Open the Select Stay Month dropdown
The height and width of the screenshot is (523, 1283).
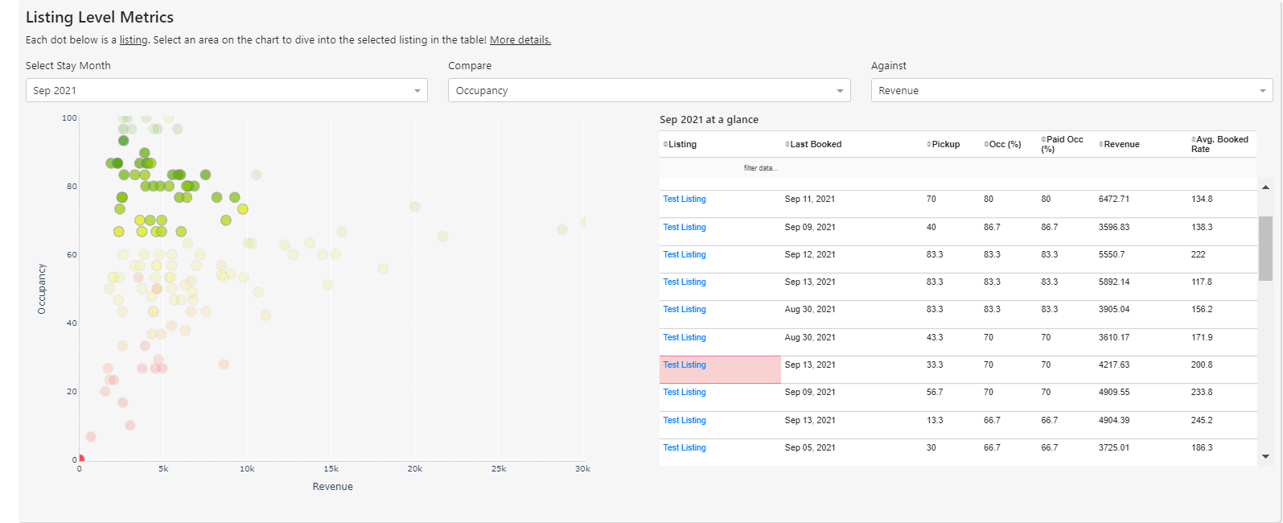[x=226, y=91]
